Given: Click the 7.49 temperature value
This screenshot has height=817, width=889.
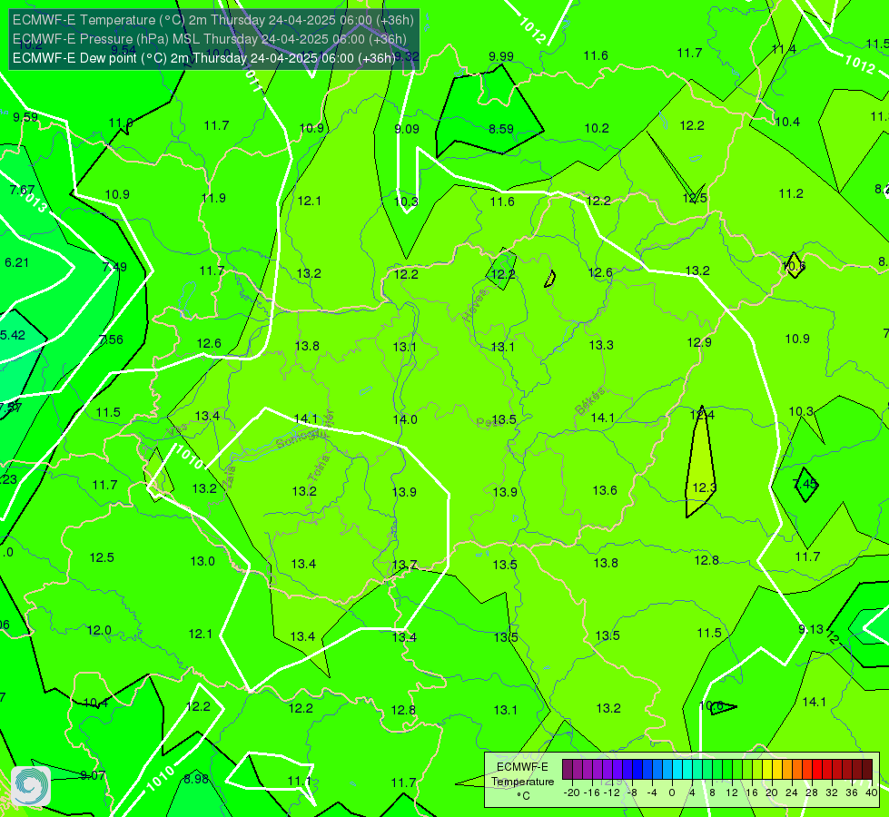Looking at the screenshot, I should [114, 267].
